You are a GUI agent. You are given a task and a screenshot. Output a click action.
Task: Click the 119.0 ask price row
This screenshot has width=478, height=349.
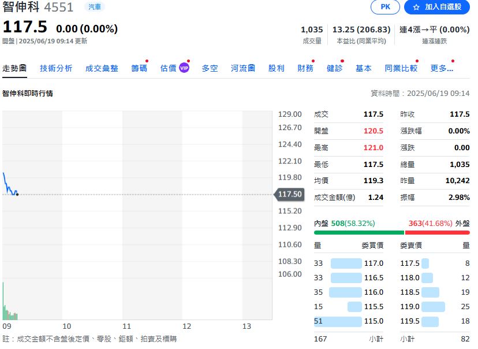point(435,306)
